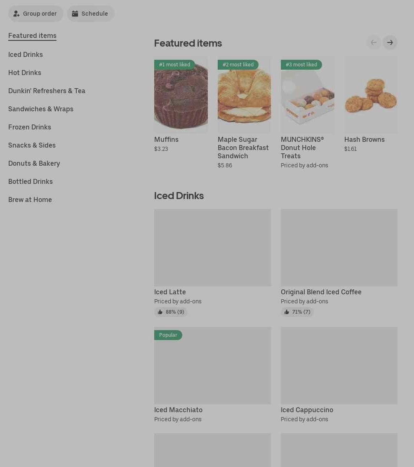Click the next arrow in Featured items
The height and width of the screenshot is (467, 414).
point(390,42)
